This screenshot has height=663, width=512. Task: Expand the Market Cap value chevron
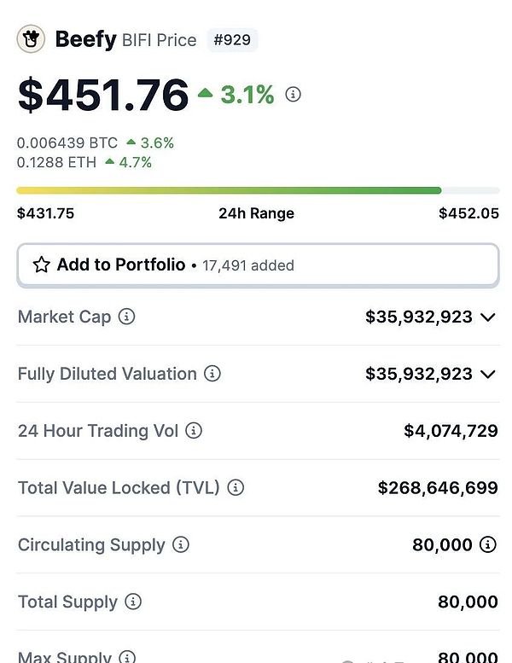(487, 317)
